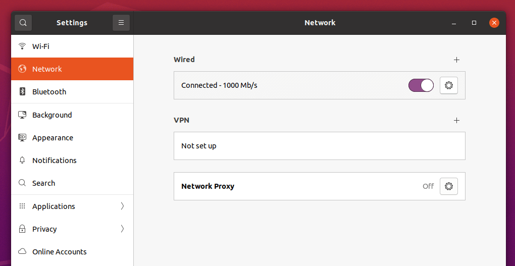Add a VPN with plus icon
The width and height of the screenshot is (515, 266).
[x=456, y=120]
